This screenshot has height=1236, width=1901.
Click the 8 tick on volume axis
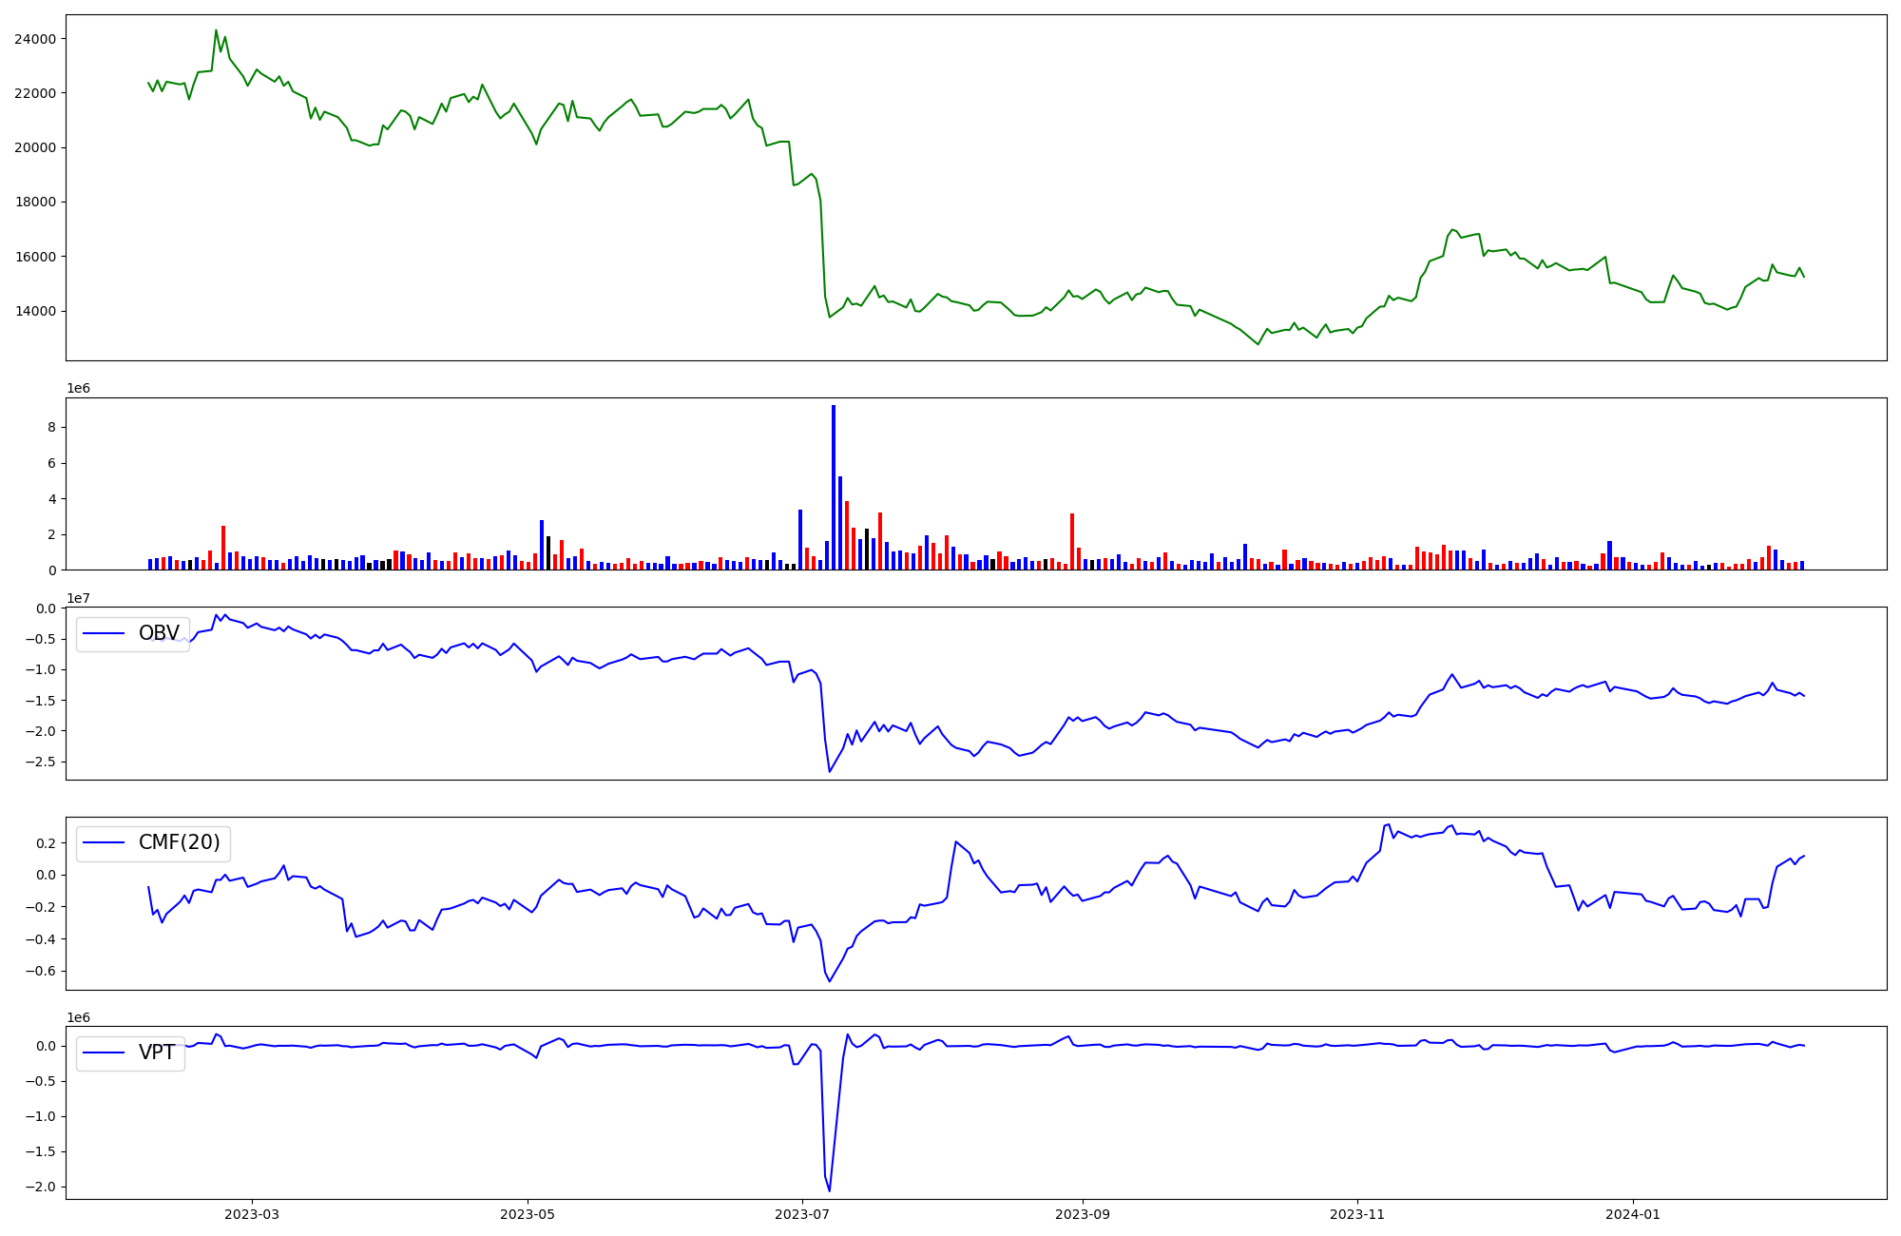tap(52, 428)
